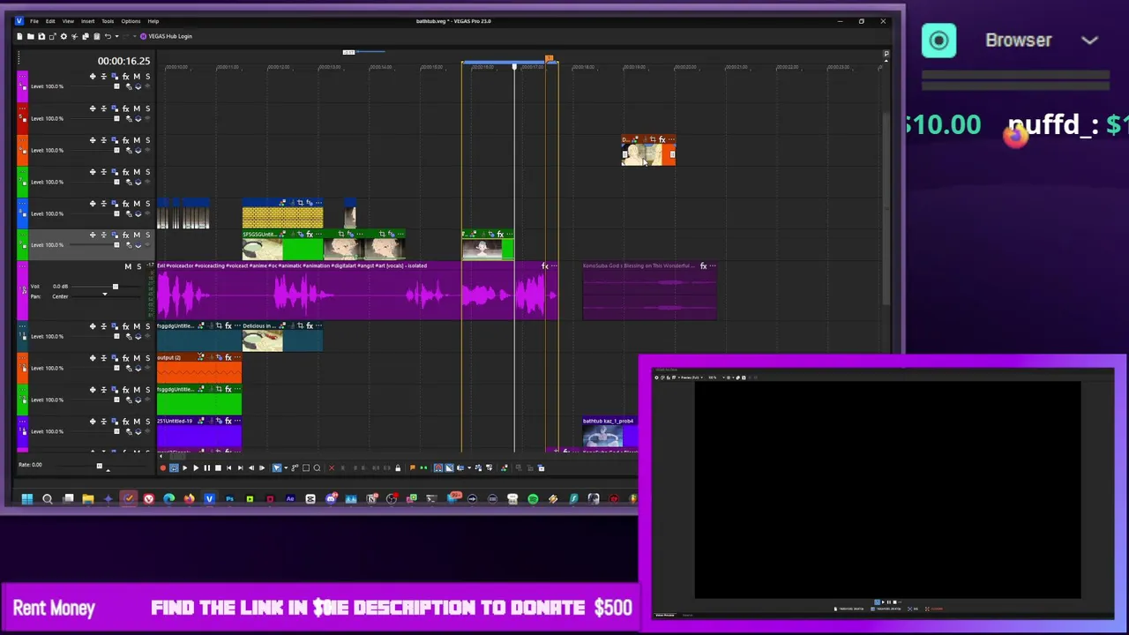The height and width of the screenshot is (635, 1129).
Task: Select the bathtub kaz_1_prob4 clip
Action: point(609,432)
